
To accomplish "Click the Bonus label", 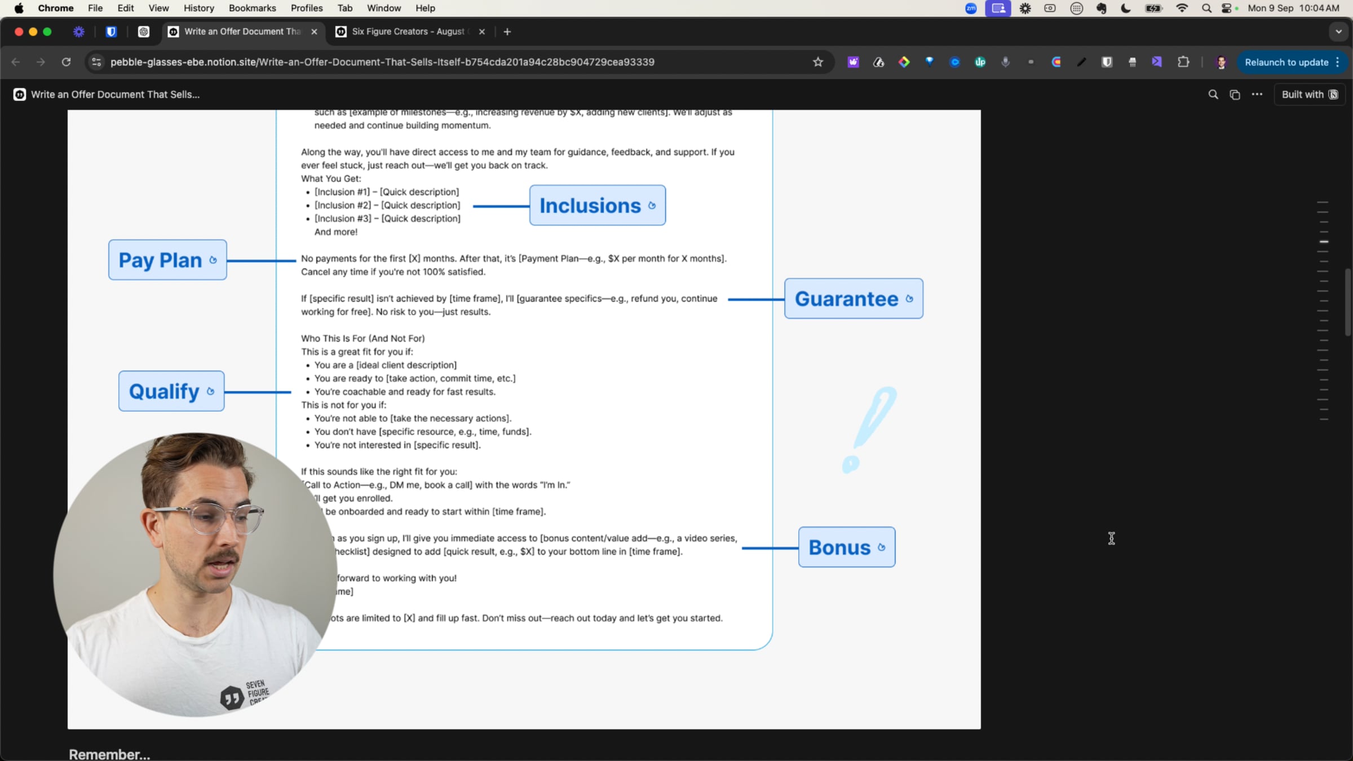I will [x=847, y=547].
